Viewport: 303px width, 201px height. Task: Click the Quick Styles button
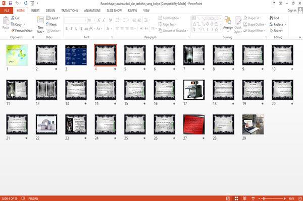click(238, 25)
